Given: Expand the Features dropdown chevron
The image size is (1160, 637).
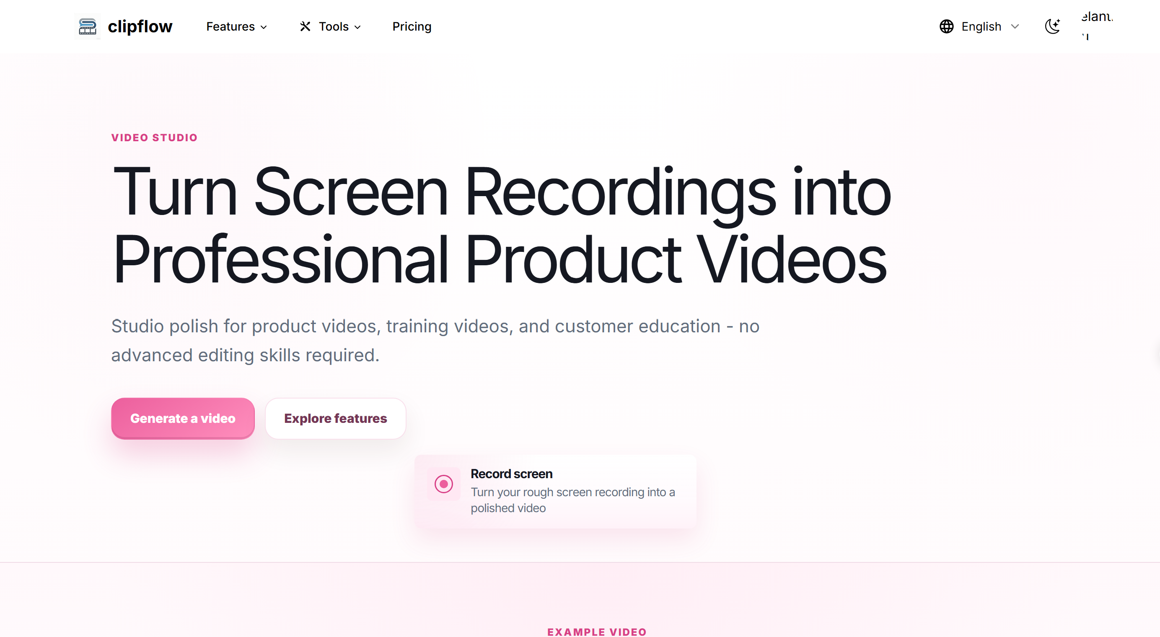Looking at the screenshot, I should tap(264, 27).
